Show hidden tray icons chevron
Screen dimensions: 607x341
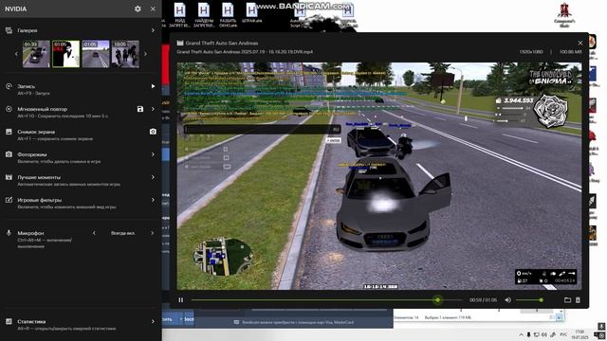pos(521,334)
